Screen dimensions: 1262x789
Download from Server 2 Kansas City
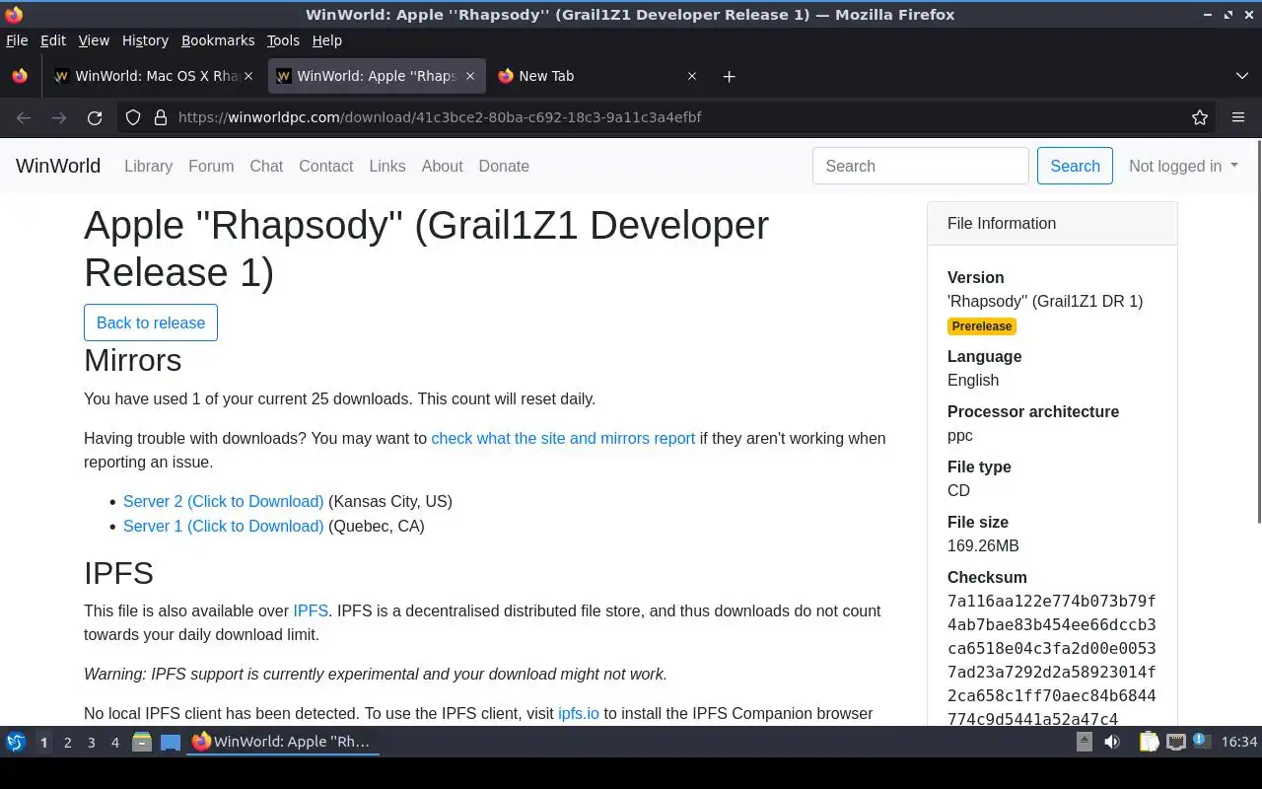click(223, 501)
